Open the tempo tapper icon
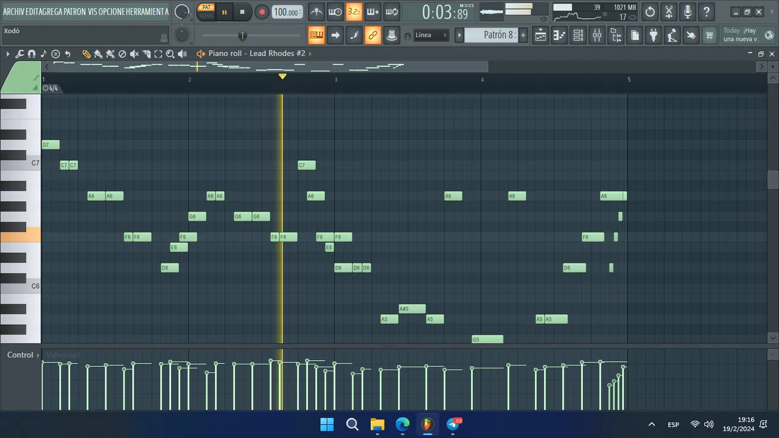779x438 pixels. (672, 35)
